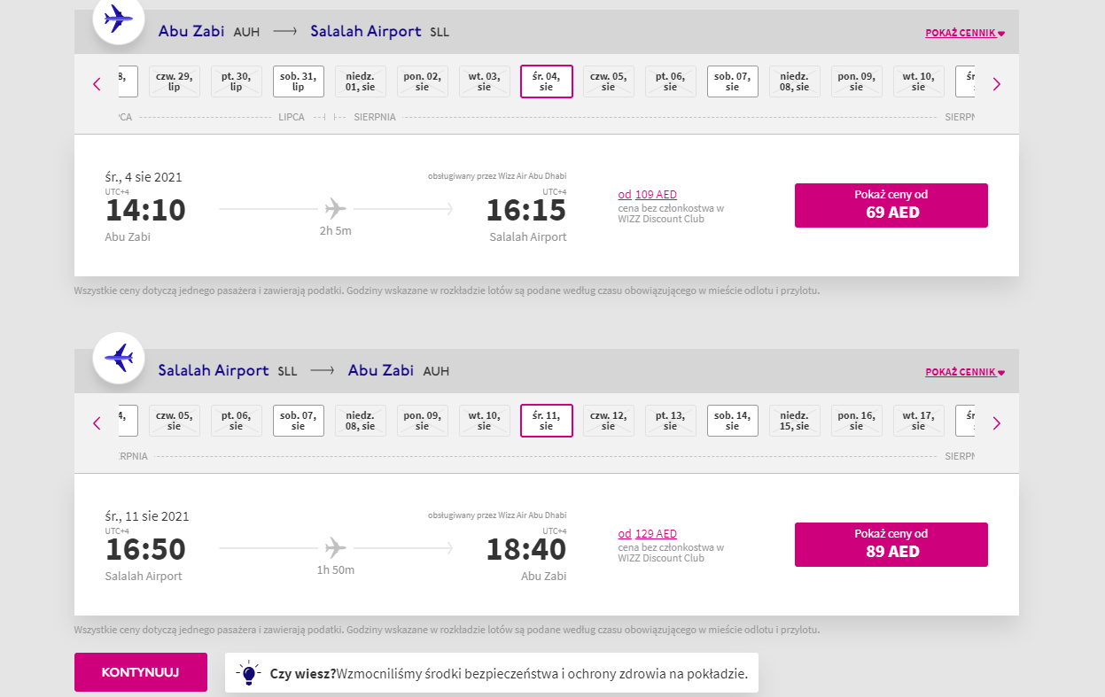Click the lightbulb 'Czy wiesz?' tip icon
This screenshot has width=1105, height=697.
[x=249, y=673]
